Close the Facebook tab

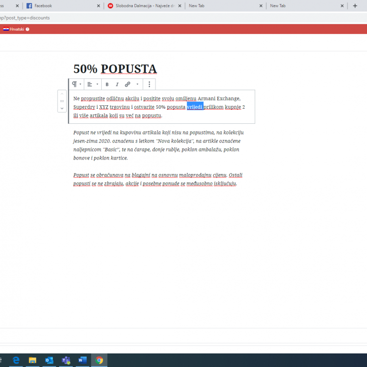(99, 6)
